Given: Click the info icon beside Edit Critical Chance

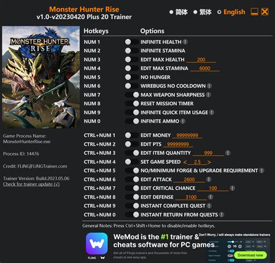Looking at the screenshot, I should 232,188.
